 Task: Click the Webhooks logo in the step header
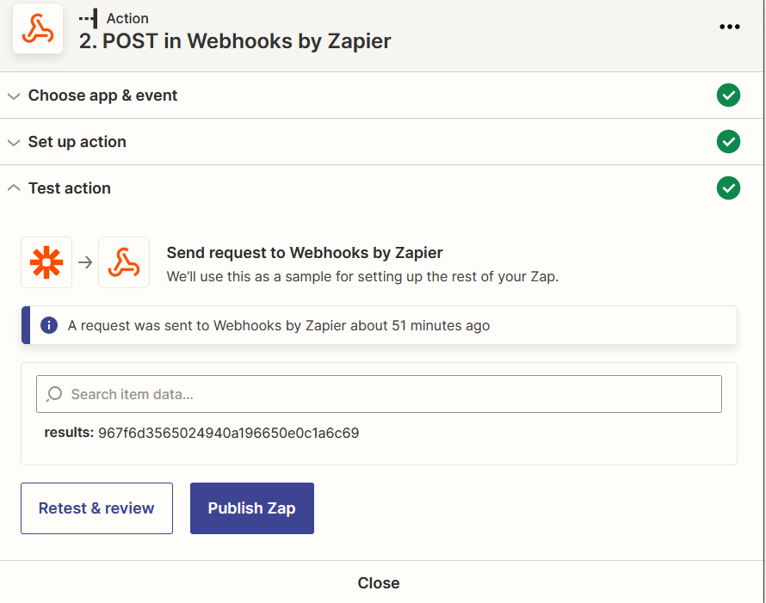point(38,29)
